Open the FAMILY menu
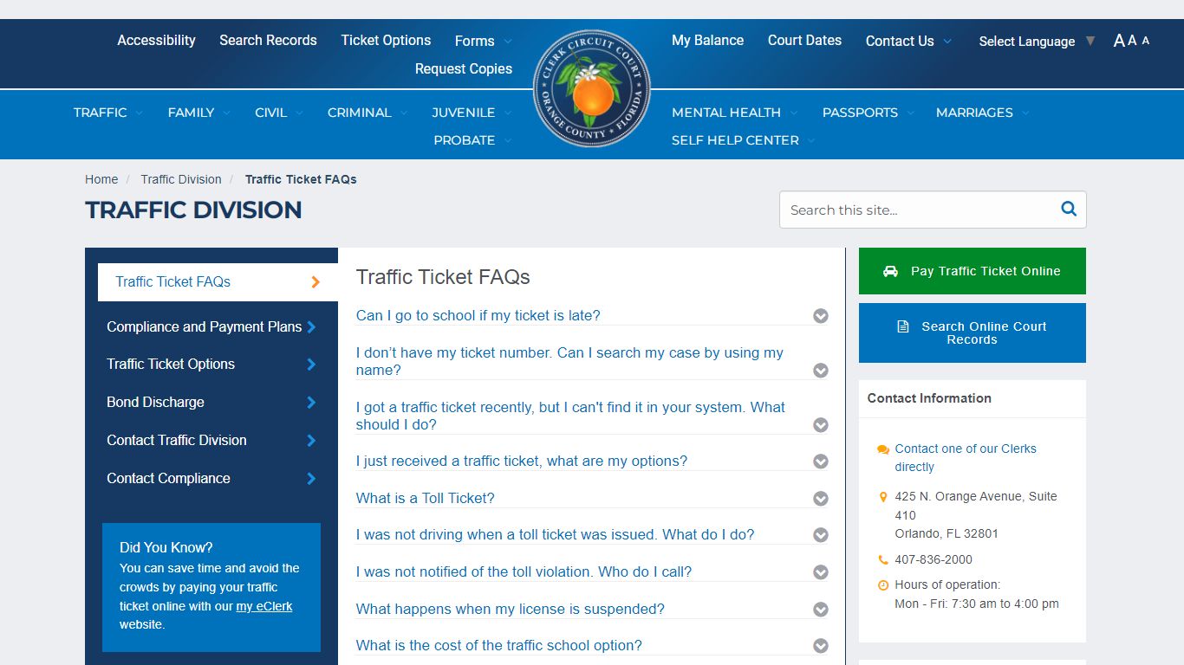Screen dimensions: 1184x665 tap(199, 113)
